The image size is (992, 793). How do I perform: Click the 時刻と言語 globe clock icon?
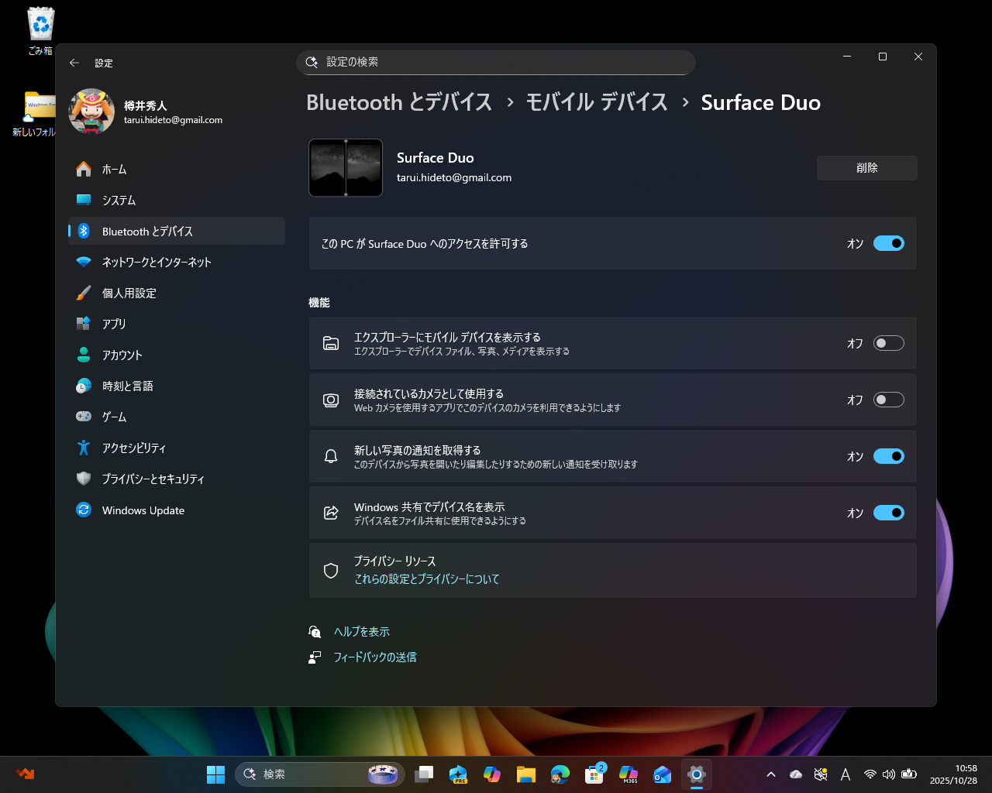tap(84, 386)
